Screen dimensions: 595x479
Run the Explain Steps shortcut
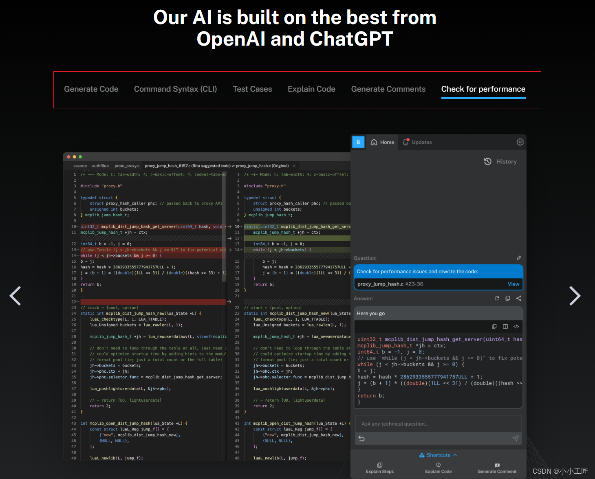[380, 468]
